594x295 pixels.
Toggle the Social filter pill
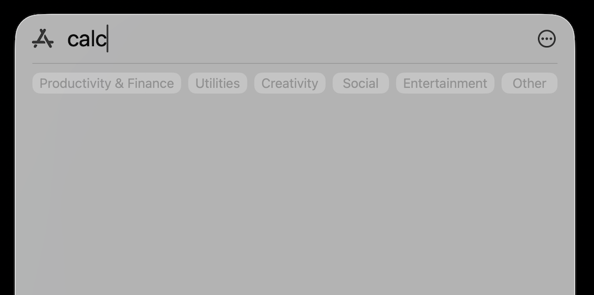361,83
